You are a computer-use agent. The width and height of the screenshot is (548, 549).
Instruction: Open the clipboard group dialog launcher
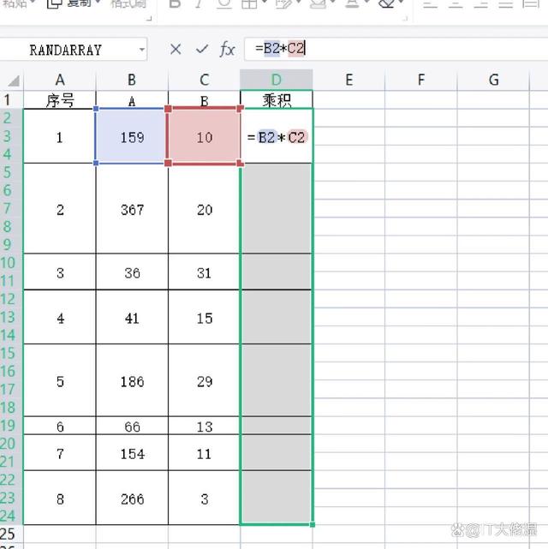(x=150, y=19)
